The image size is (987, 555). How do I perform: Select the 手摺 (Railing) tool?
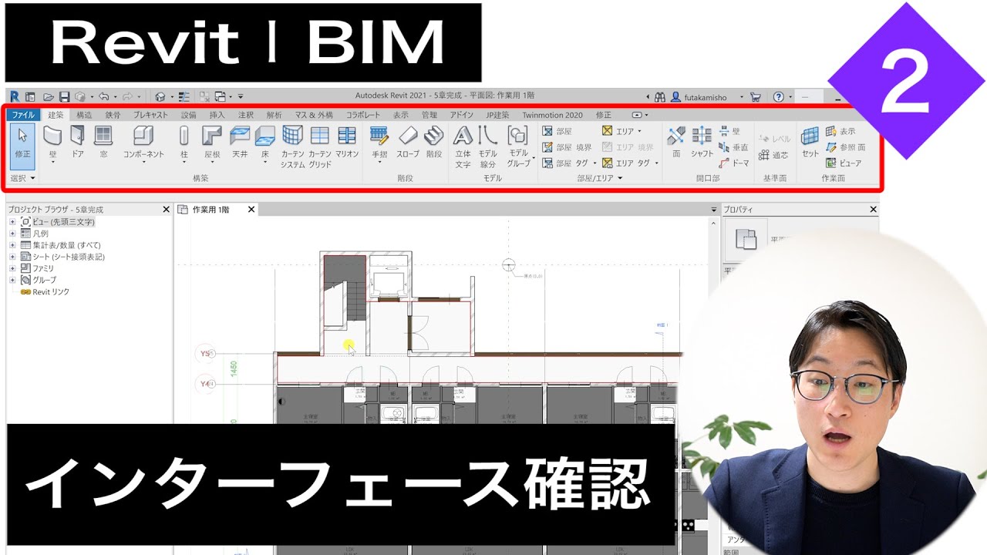coord(379,144)
